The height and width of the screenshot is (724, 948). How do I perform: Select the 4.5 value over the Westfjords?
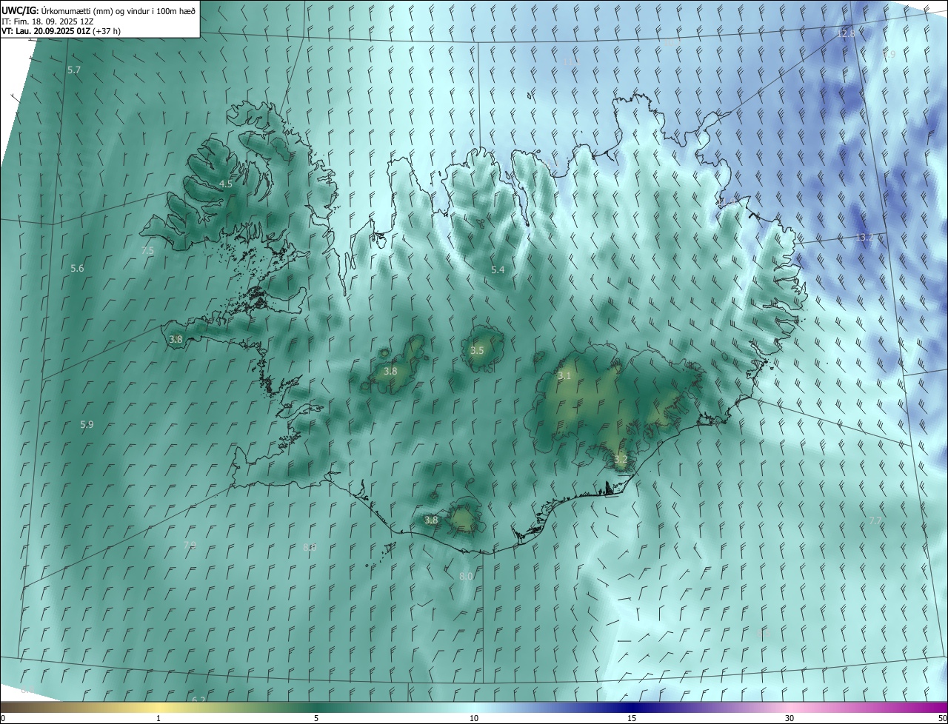click(x=226, y=184)
